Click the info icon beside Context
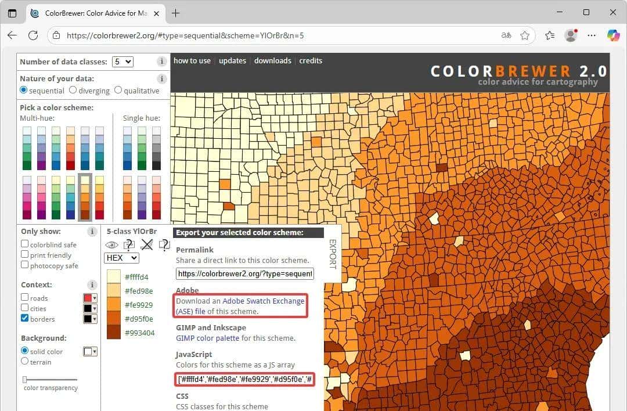This screenshot has height=411, width=627. point(92,285)
